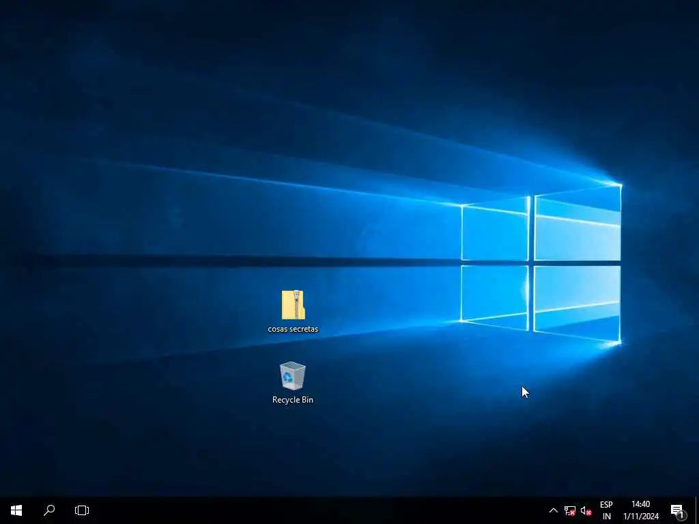
Task: Open Task View on the taskbar
Action: (82, 510)
